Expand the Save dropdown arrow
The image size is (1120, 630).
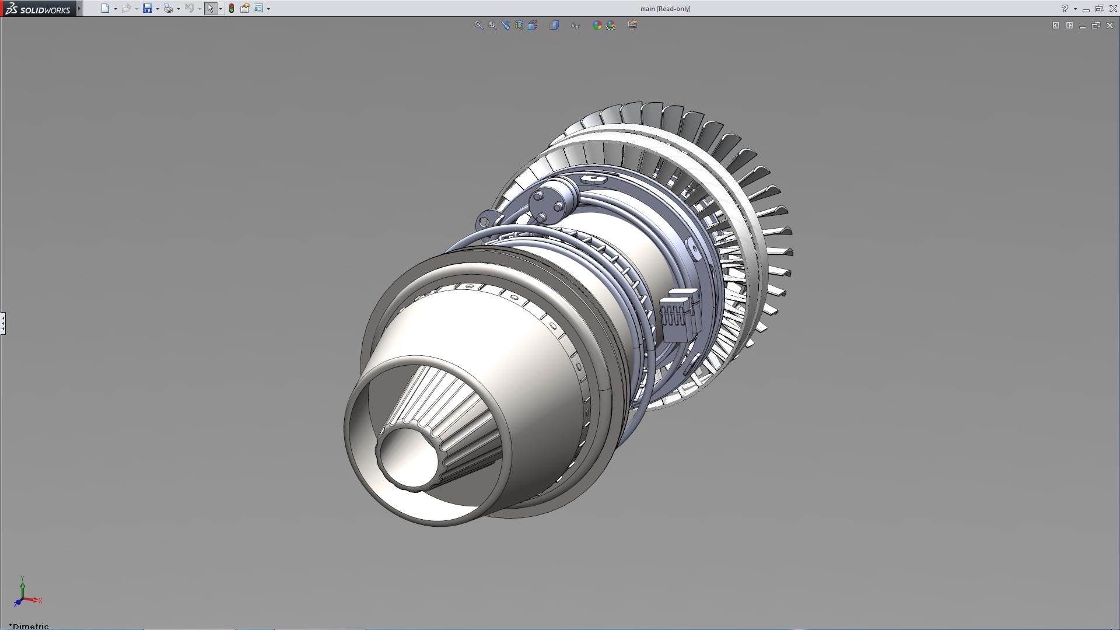(157, 9)
